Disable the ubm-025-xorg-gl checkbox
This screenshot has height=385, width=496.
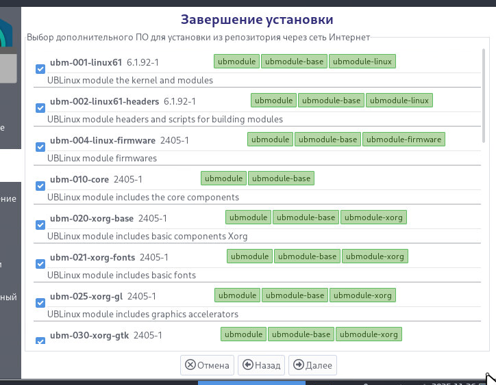40,303
